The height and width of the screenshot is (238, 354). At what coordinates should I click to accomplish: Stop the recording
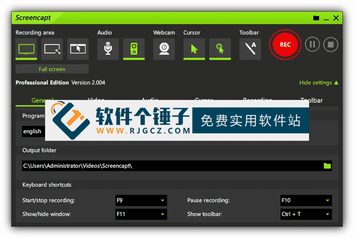click(331, 44)
